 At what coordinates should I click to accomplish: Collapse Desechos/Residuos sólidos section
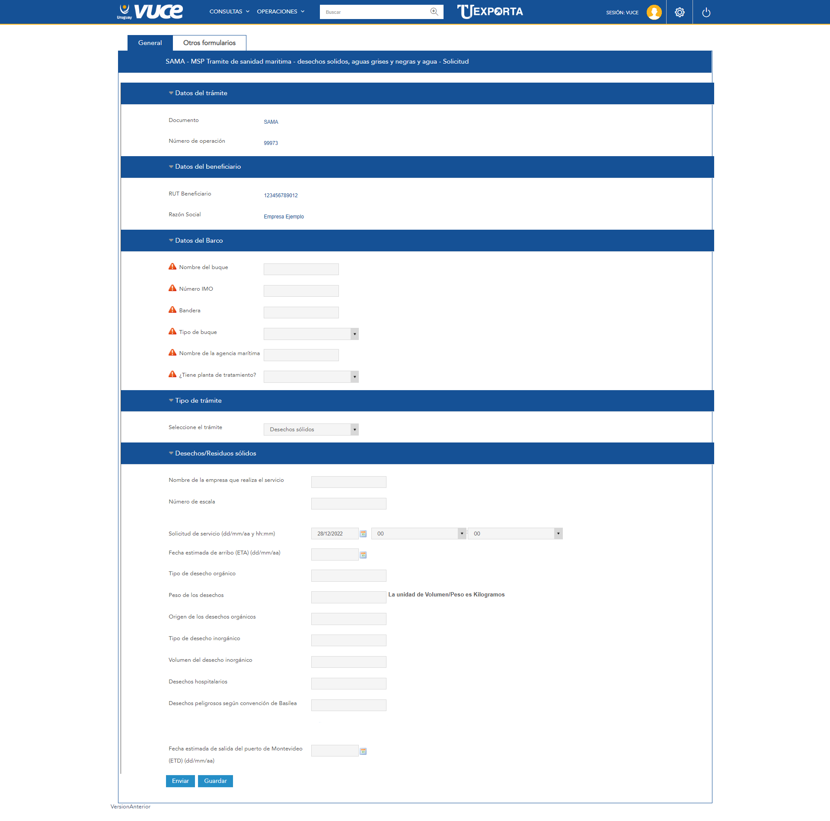[x=171, y=453]
